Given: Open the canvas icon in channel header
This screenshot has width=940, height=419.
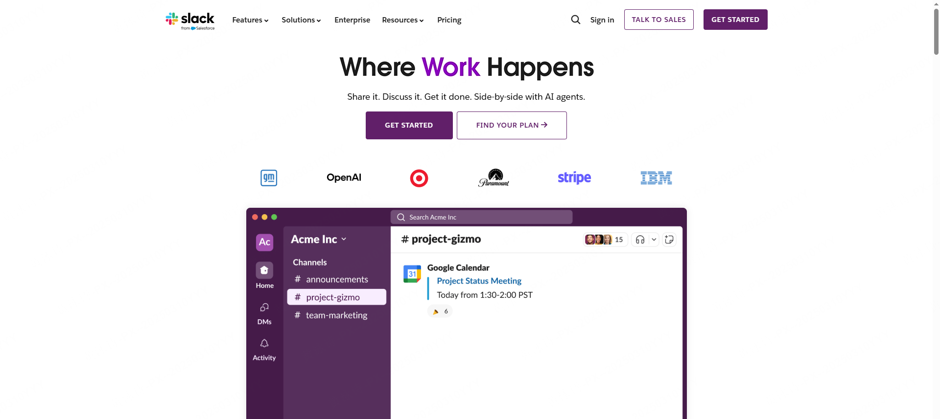Looking at the screenshot, I should point(669,240).
